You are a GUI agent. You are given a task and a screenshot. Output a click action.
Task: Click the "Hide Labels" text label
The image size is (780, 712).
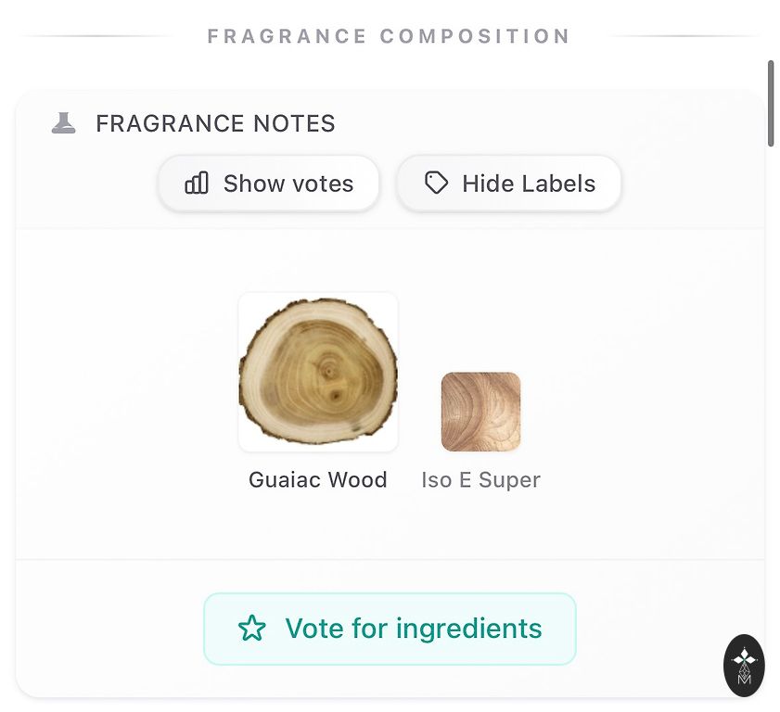(x=529, y=184)
